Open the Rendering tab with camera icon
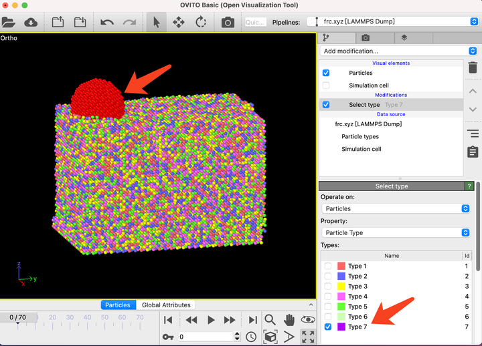This screenshot has height=346, width=482. [x=366, y=38]
